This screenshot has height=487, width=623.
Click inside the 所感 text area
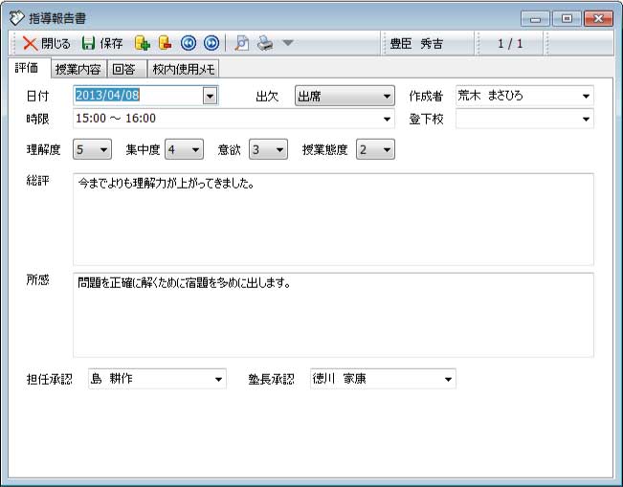click(333, 315)
